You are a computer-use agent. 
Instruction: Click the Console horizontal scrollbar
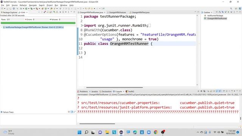(x=97, y=124)
